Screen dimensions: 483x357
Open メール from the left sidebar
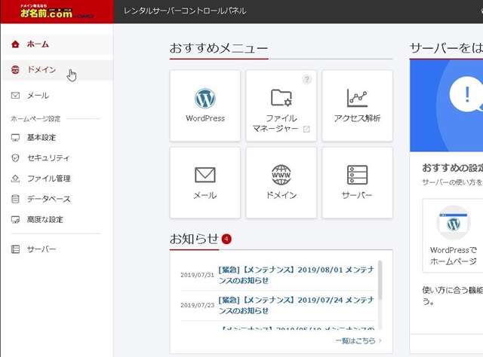coord(38,96)
